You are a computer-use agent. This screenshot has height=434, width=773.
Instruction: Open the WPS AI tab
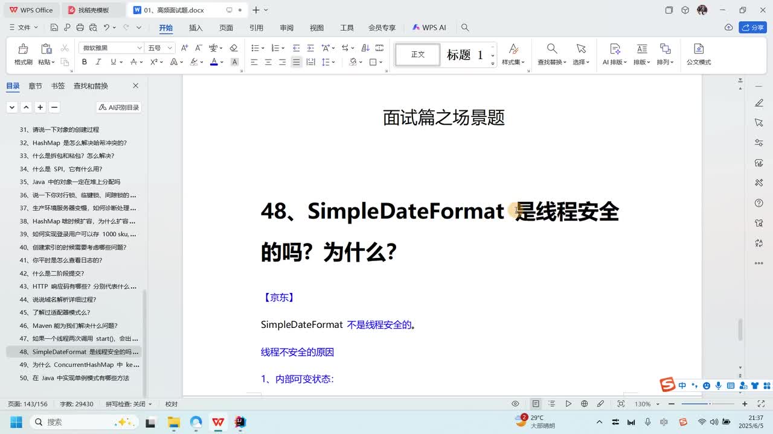(429, 28)
